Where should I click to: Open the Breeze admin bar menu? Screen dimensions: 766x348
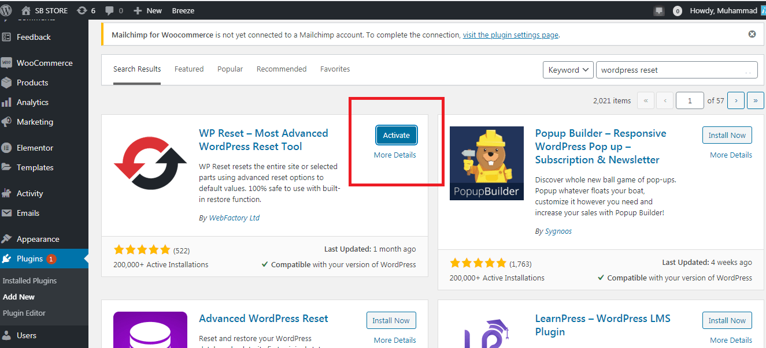coord(183,10)
